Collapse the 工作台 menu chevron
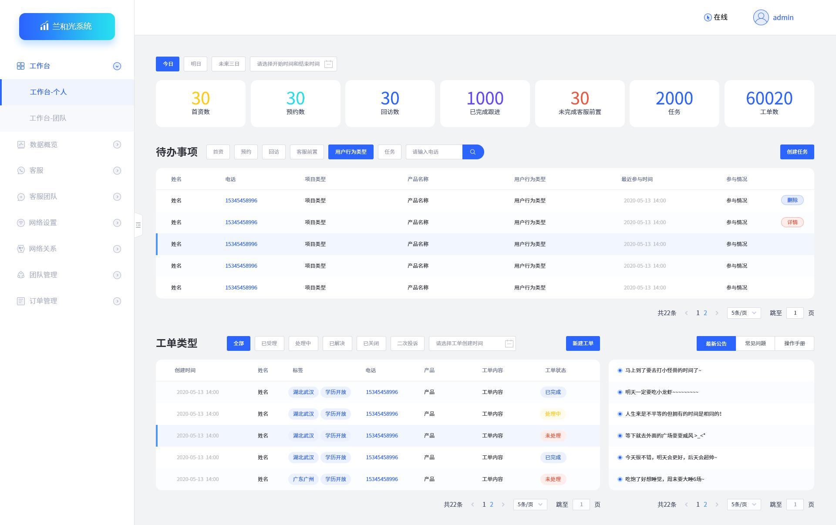Image resolution: width=836 pixels, height=525 pixels. [x=117, y=66]
